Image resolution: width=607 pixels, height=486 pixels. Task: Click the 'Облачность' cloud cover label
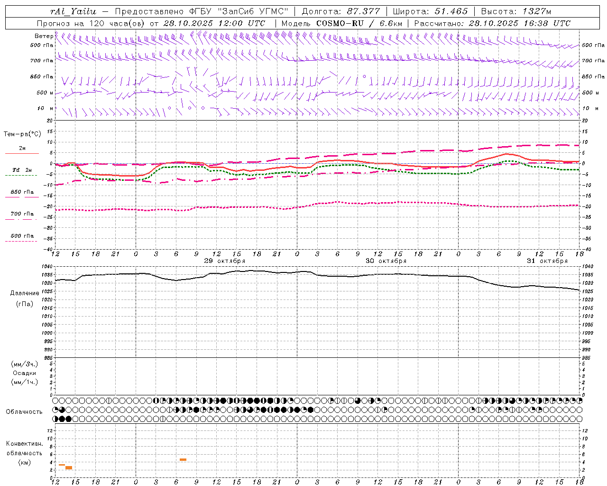pyautogui.click(x=24, y=412)
